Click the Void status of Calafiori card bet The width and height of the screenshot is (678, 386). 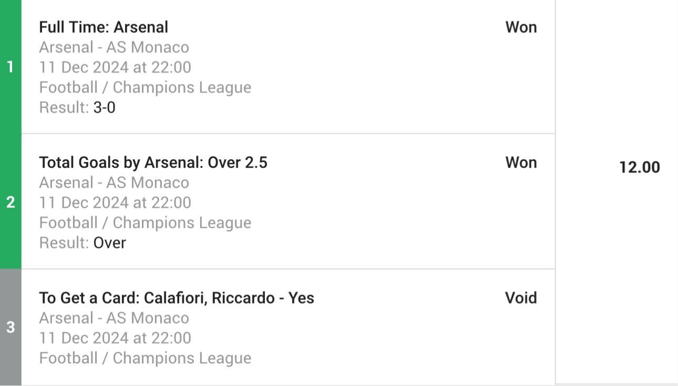[x=521, y=298]
